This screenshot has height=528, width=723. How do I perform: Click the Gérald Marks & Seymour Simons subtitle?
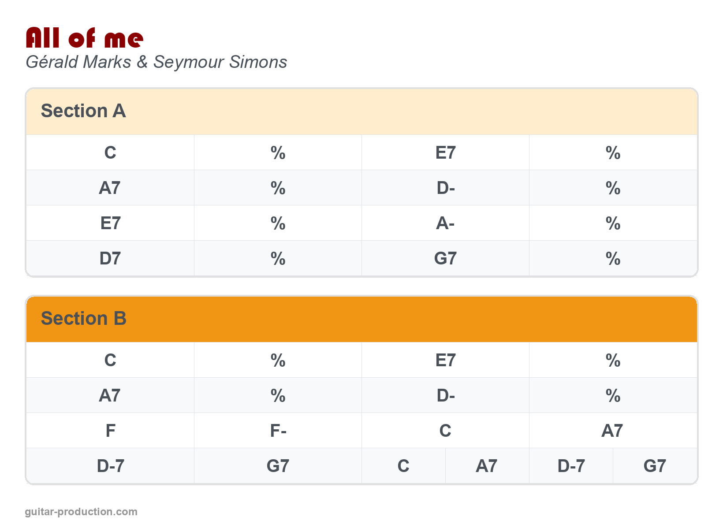click(x=156, y=62)
